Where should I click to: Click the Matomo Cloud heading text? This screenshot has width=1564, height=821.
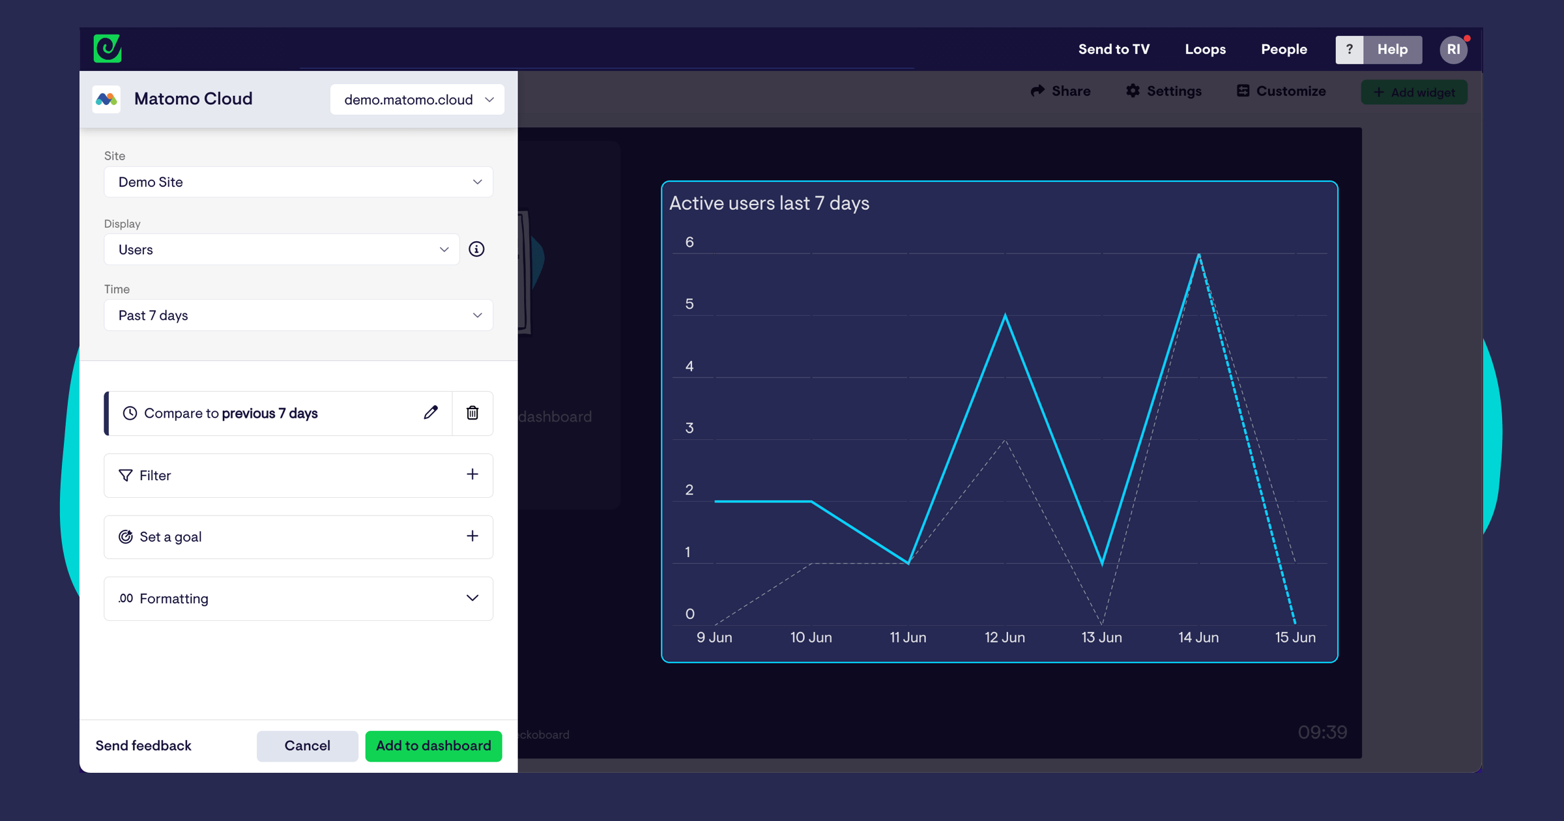(193, 99)
